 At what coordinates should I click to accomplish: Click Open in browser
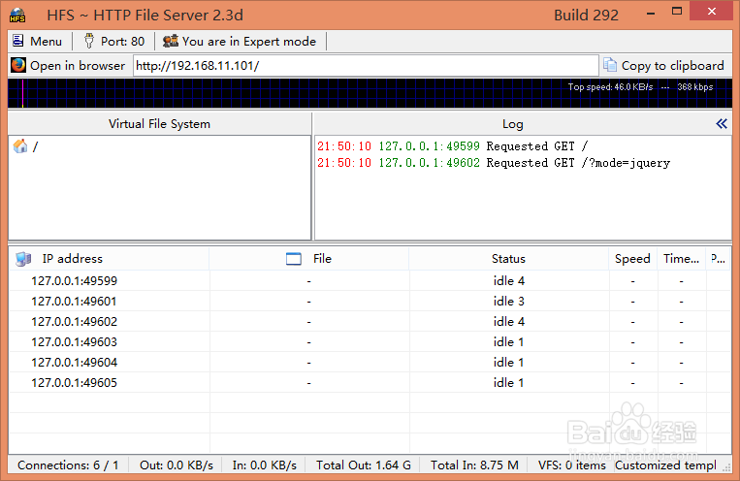[x=68, y=66]
